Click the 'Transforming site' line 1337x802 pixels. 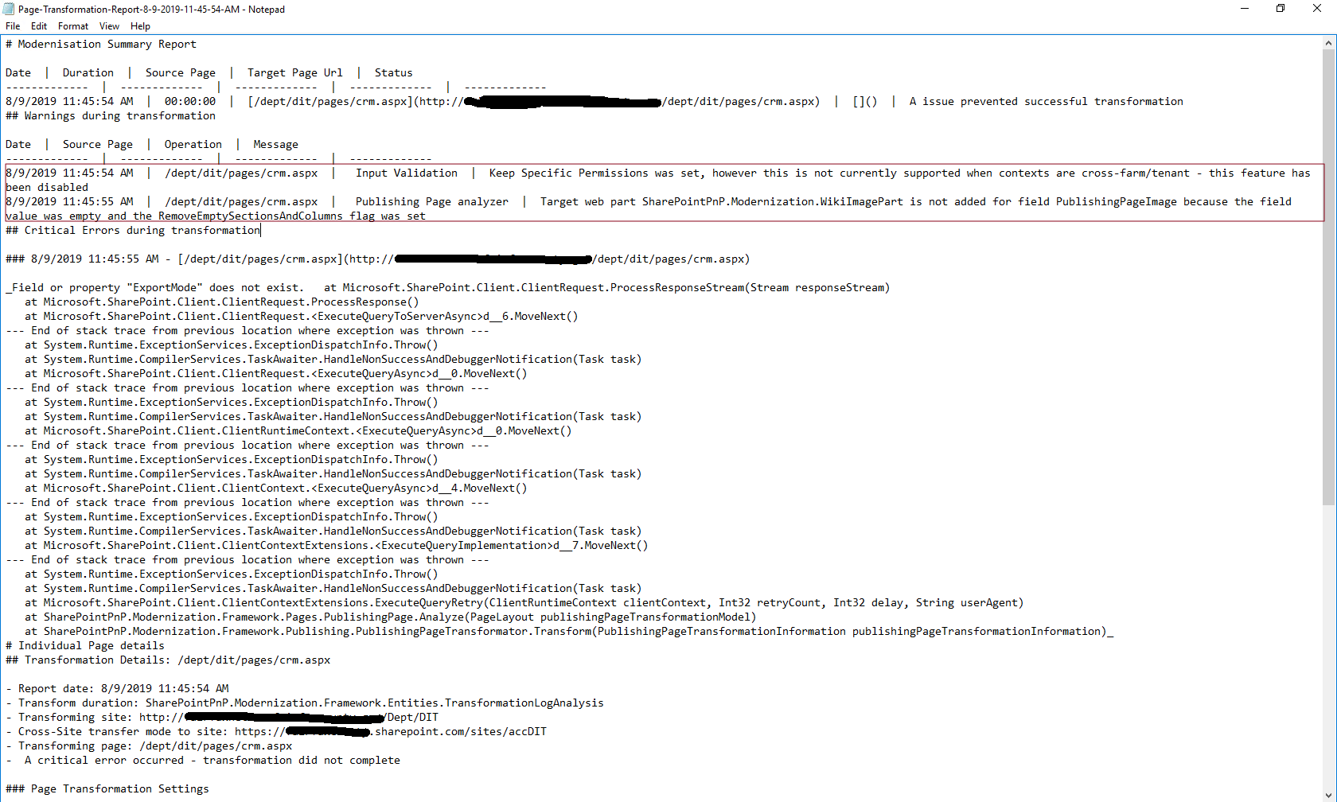point(222,718)
